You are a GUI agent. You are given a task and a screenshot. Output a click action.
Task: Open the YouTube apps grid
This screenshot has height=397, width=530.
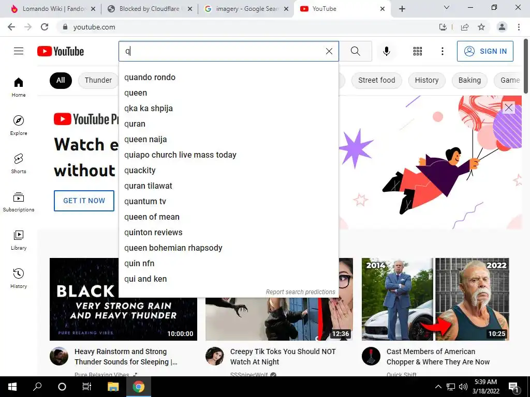(x=418, y=51)
